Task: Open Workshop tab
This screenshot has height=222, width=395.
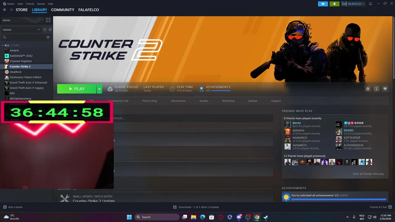Action: [x=228, y=101]
